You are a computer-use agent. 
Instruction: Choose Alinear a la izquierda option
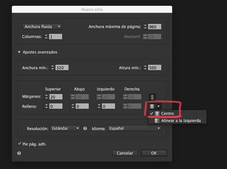pos(178,120)
